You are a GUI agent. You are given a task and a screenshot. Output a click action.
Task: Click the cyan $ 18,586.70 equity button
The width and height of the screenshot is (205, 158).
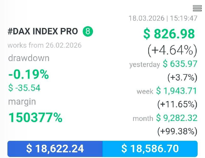pos(150,149)
